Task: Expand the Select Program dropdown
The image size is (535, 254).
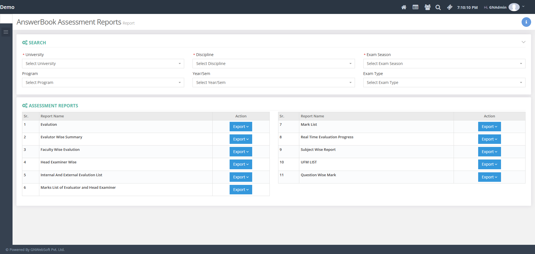Action: (x=103, y=83)
